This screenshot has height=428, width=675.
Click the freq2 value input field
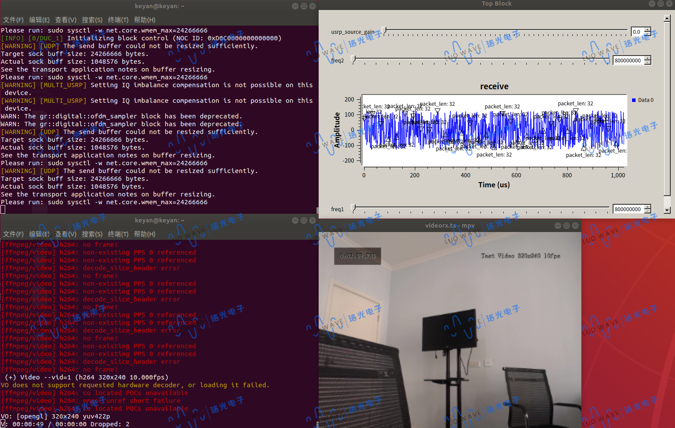pyautogui.click(x=628, y=61)
